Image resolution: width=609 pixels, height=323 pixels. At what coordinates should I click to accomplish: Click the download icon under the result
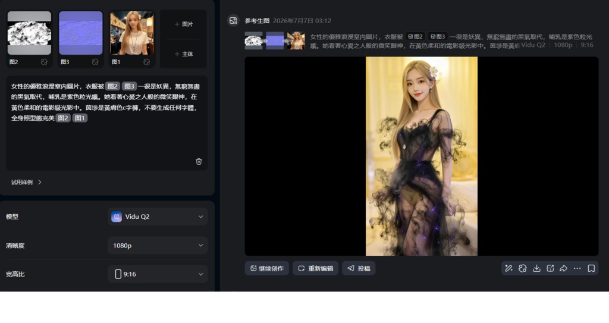click(x=536, y=268)
